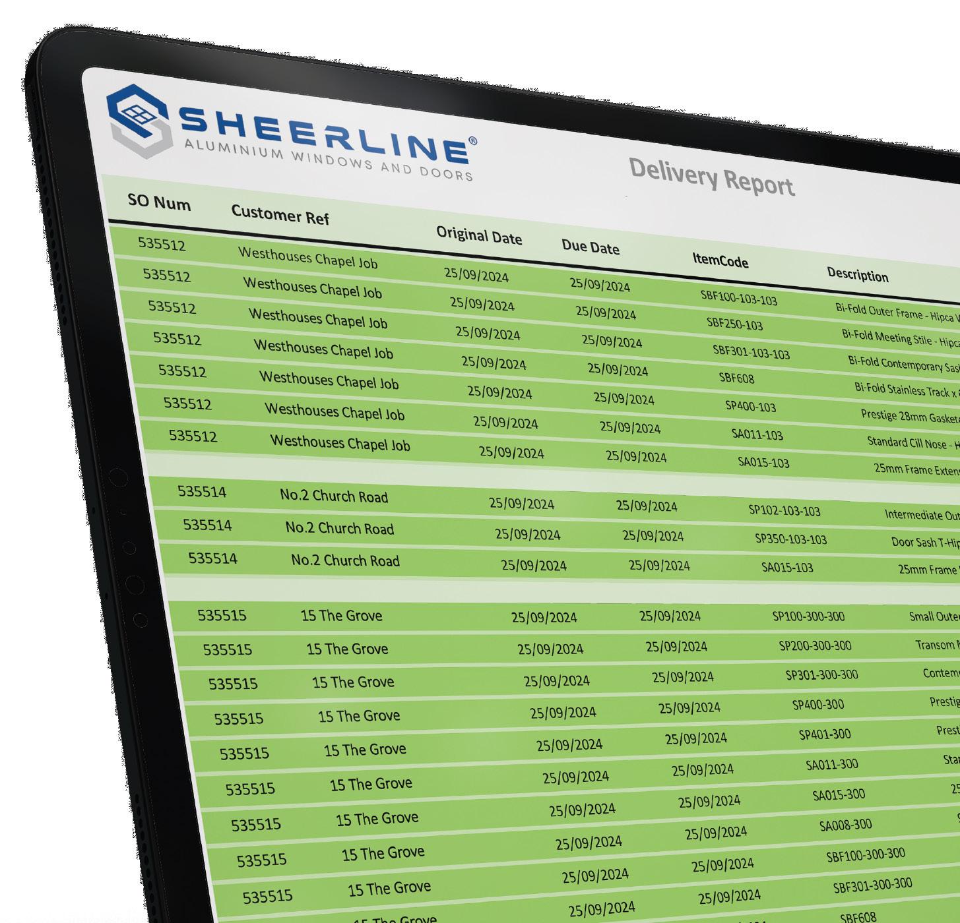
Task: Select item code SA008-300
Action: tap(846, 825)
